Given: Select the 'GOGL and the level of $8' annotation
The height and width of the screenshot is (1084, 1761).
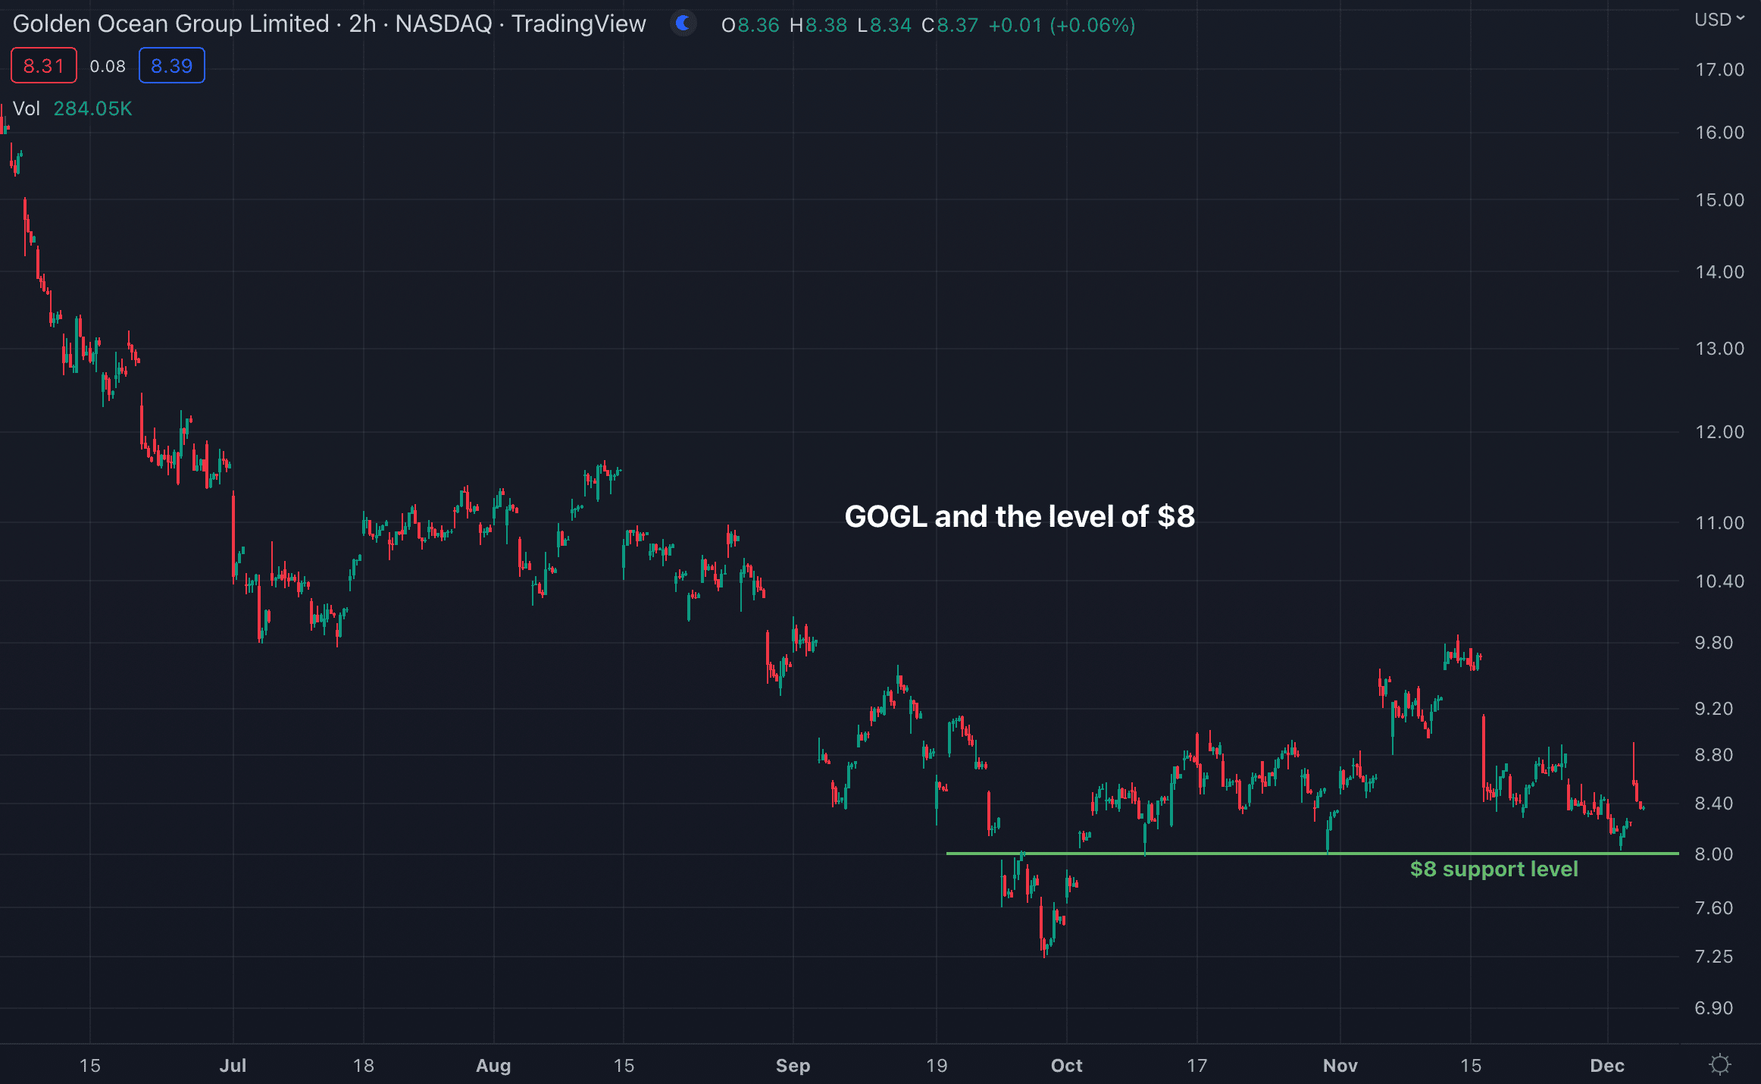Looking at the screenshot, I should [1019, 516].
